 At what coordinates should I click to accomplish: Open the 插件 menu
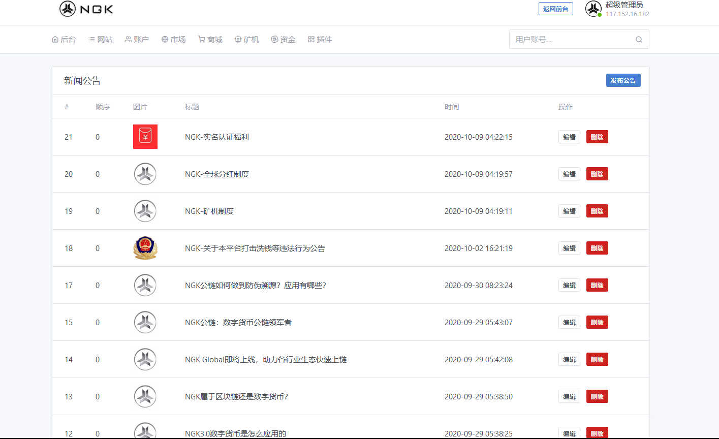320,39
